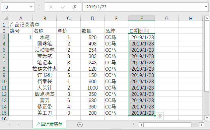The width and height of the screenshot is (210, 130).
Task: Select column A header
Action: click(x=21, y=18)
